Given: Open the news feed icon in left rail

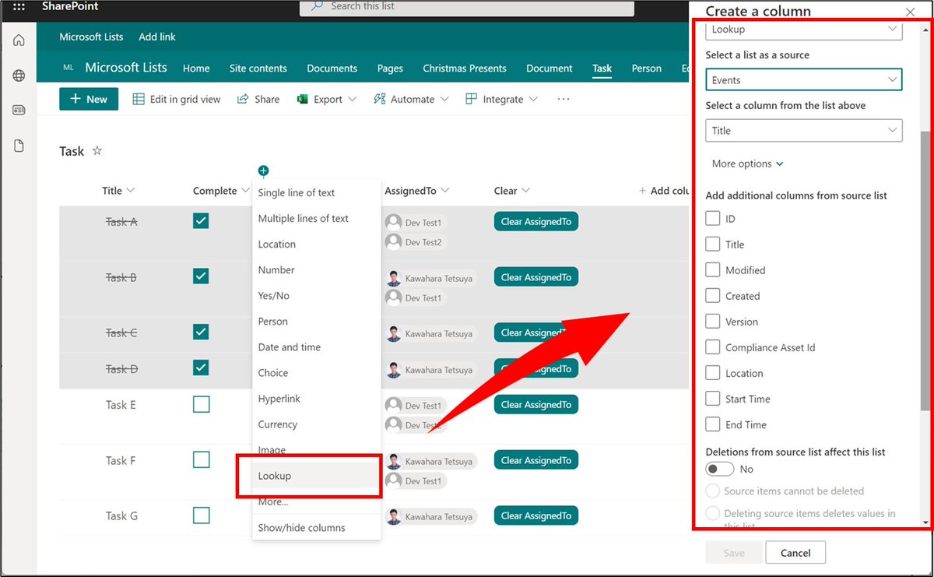Looking at the screenshot, I should [x=19, y=111].
